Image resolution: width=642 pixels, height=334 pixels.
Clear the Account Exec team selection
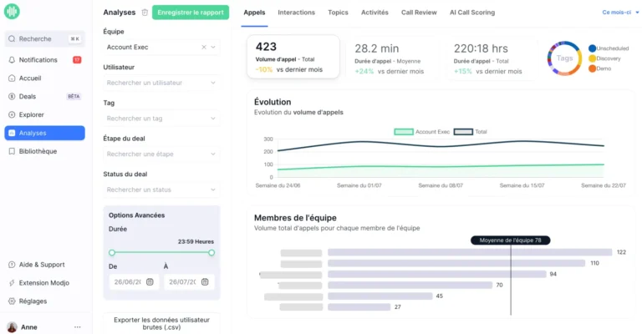tap(203, 47)
